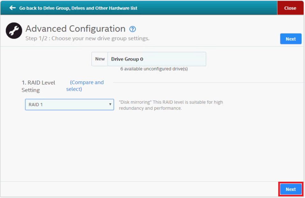Click the RAID level dropdown arrow
This screenshot has height=198, width=305.
pos(110,104)
